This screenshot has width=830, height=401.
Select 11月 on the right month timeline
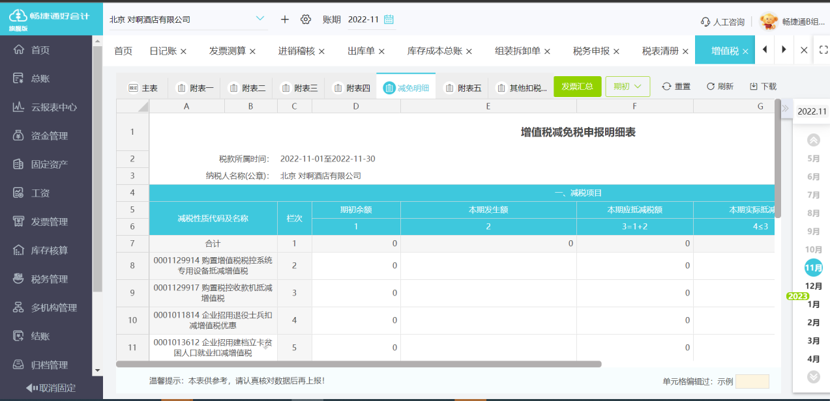(x=812, y=267)
